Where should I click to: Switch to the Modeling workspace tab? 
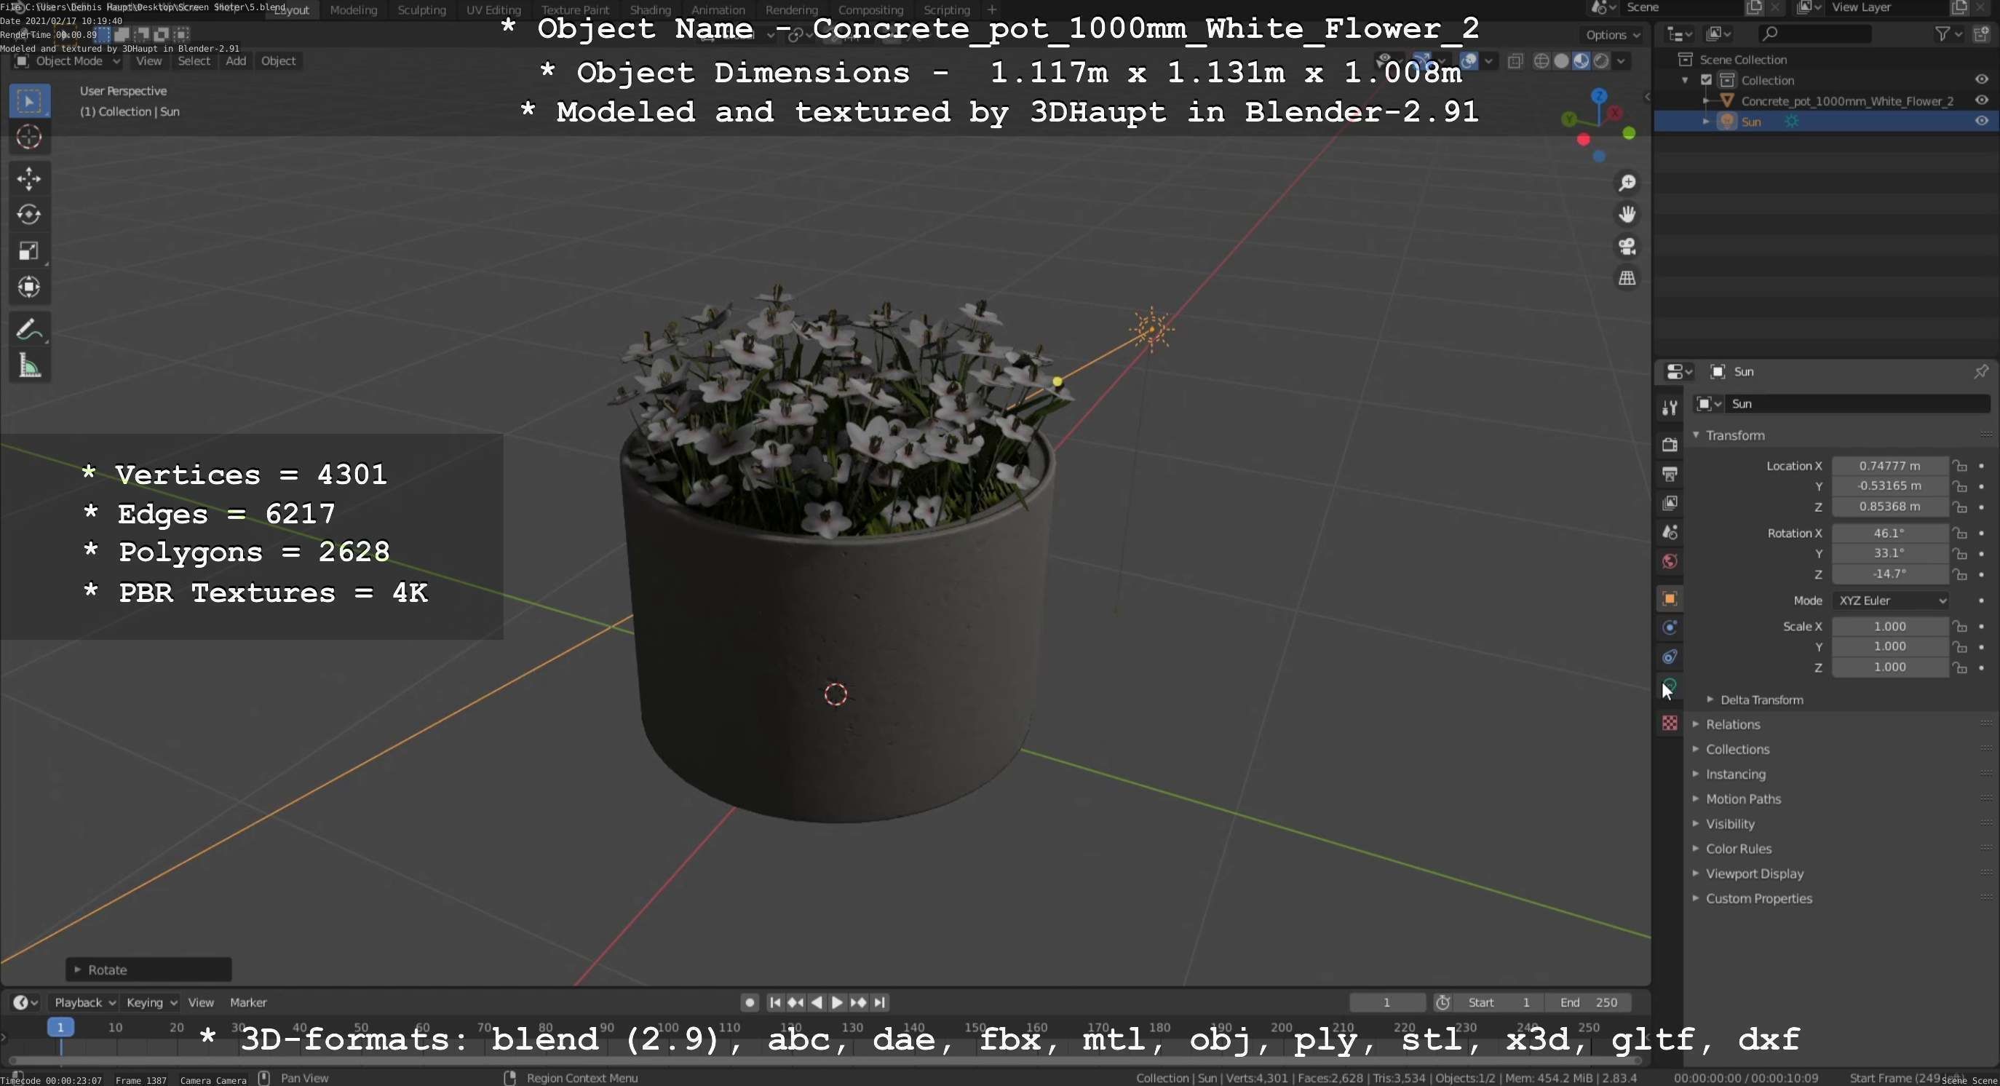pos(353,10)
